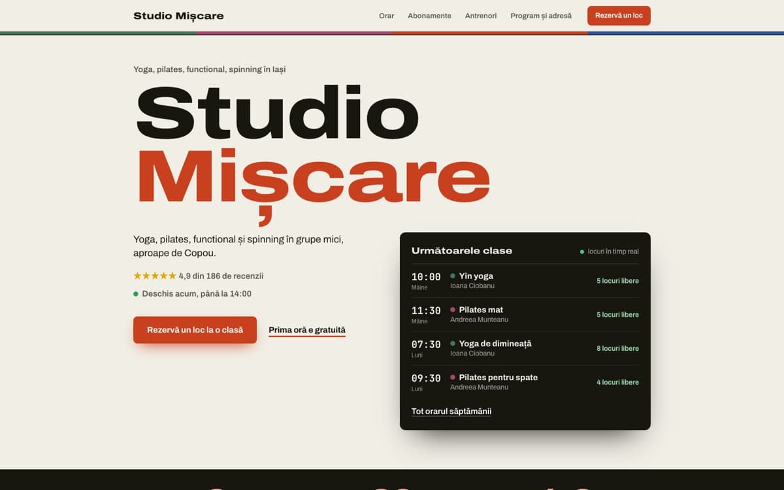Click the Următoarele clase heading
The image size is (784, 490).
(x=462, y=251)
